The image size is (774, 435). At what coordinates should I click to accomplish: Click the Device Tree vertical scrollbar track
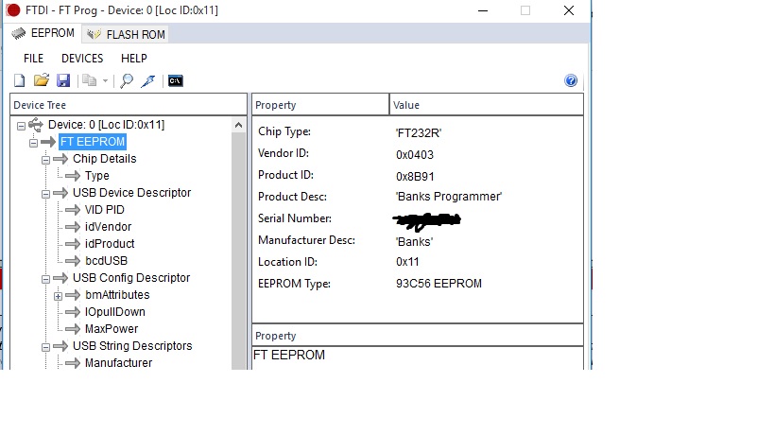[238, 252]
